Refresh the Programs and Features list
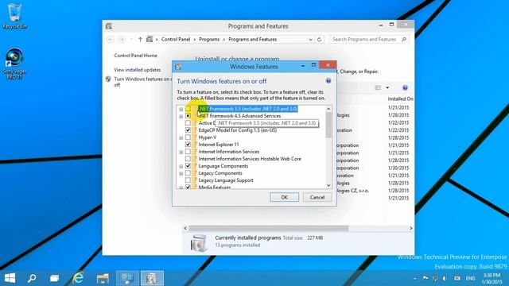 point(320,39)
